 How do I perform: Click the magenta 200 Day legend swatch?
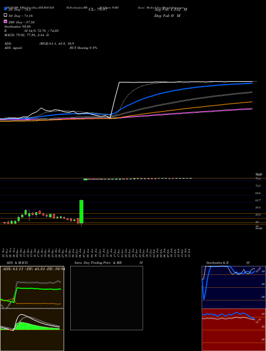click(6, 21)
